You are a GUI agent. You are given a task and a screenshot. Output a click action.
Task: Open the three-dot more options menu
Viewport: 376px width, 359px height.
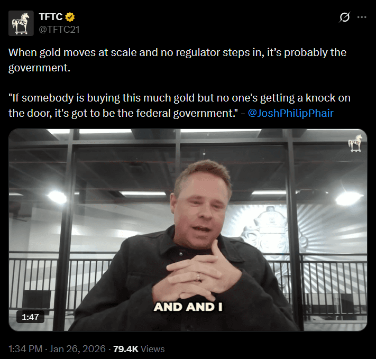(x=362, y=17)
